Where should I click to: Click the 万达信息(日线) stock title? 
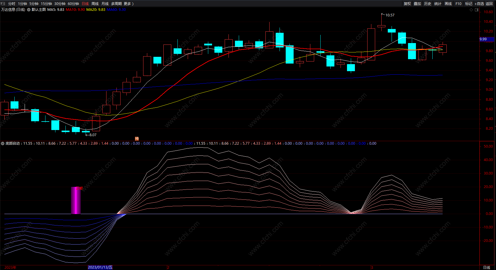point(13,10)
